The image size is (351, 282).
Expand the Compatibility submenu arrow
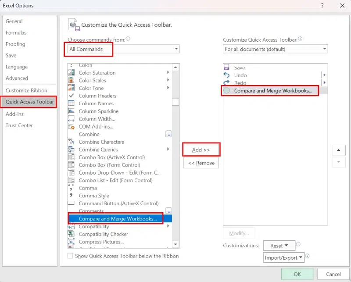168,226
